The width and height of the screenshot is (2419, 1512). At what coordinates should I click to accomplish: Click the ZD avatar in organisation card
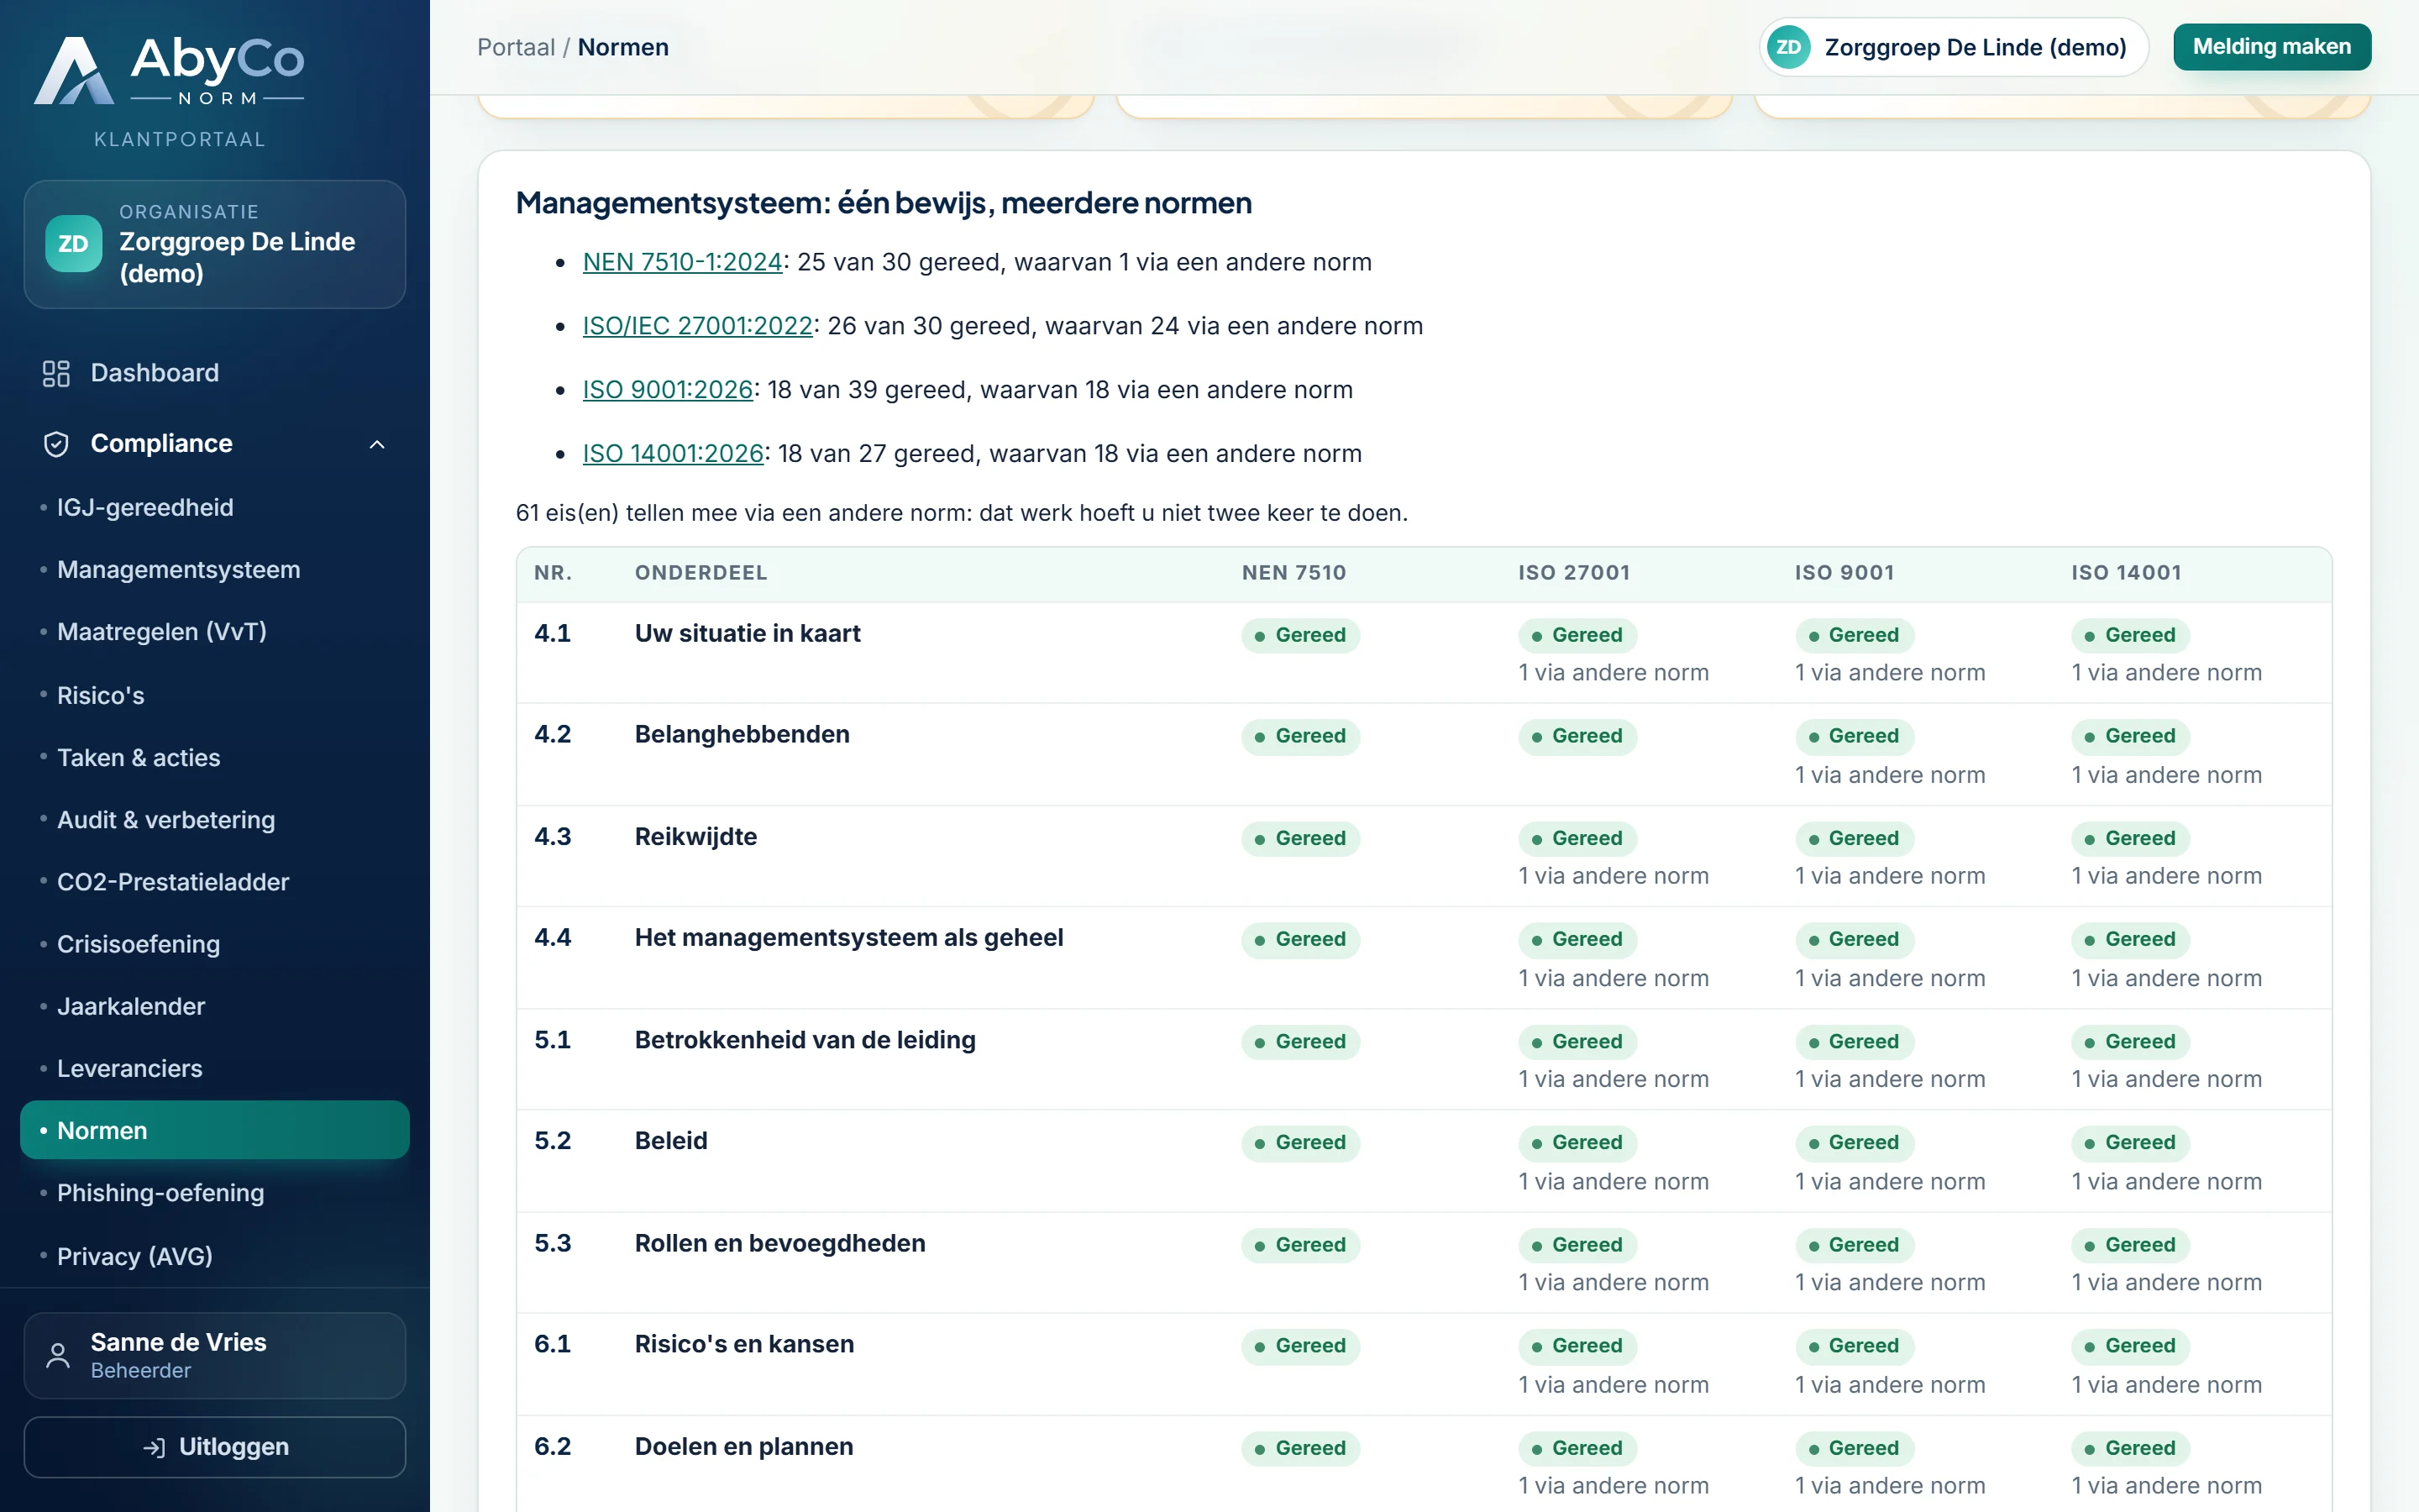(73, 243)
